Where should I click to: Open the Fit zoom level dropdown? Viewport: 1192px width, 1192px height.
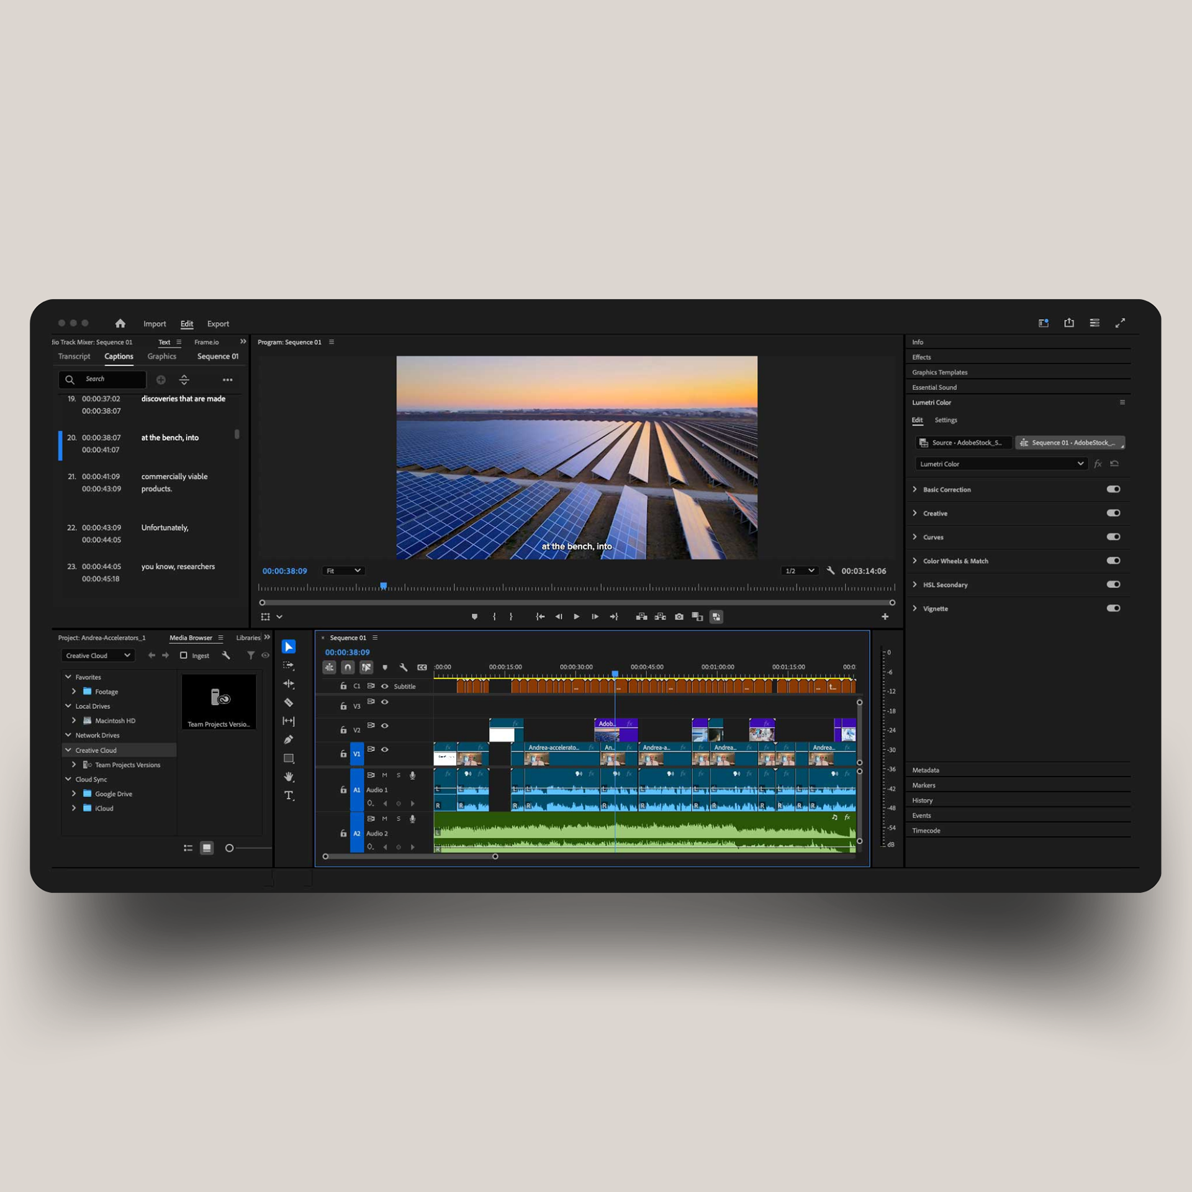point(343,571)
